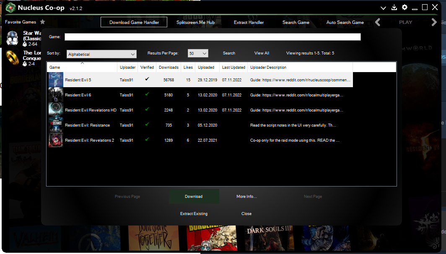Click upload date 22.07.2021
446x254 pixels.
[x=207, y=140]
